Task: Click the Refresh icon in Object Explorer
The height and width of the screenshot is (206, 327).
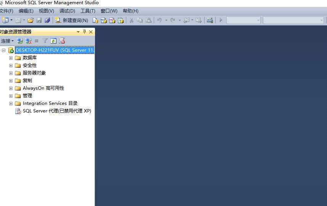Action: [53, 41]
